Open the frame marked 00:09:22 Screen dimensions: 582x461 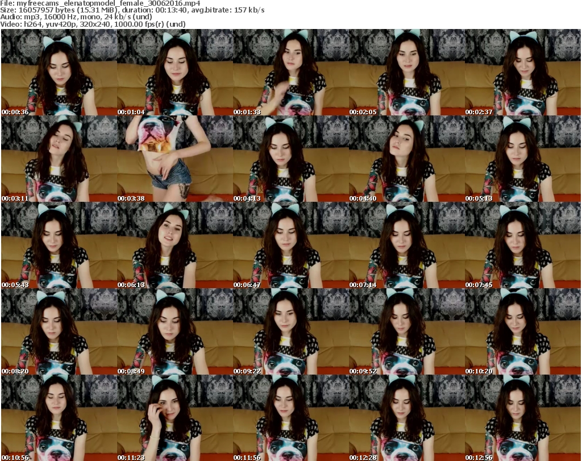(290, 332)
